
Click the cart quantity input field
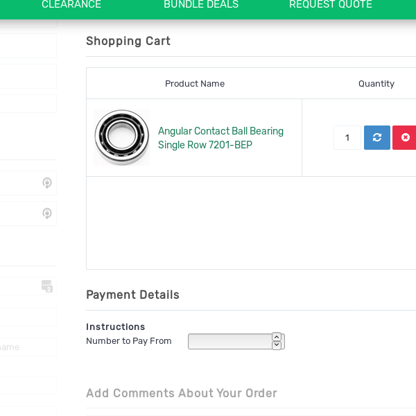pyautogui.click(x=347, y=137)
